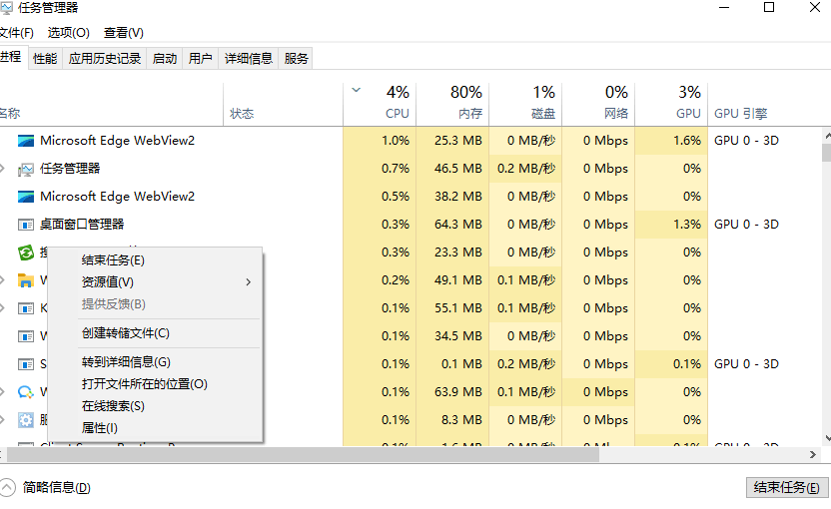This screenshot has height=509, width=831.
Task: Sort by the GPU 3% column header
Action: point(671,105)
